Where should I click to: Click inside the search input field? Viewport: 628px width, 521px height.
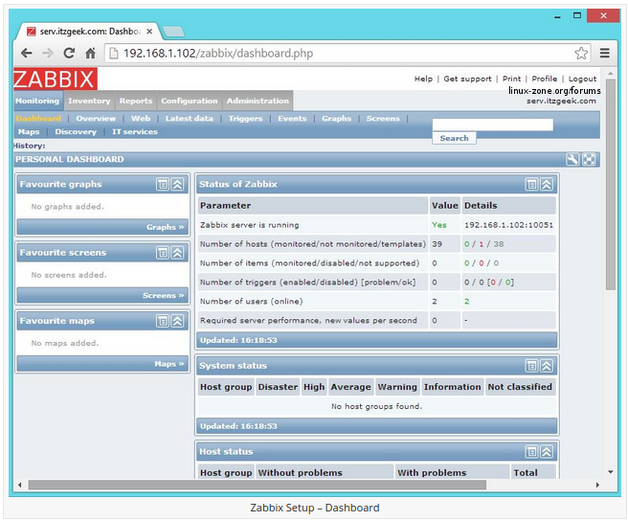[492, 125]
